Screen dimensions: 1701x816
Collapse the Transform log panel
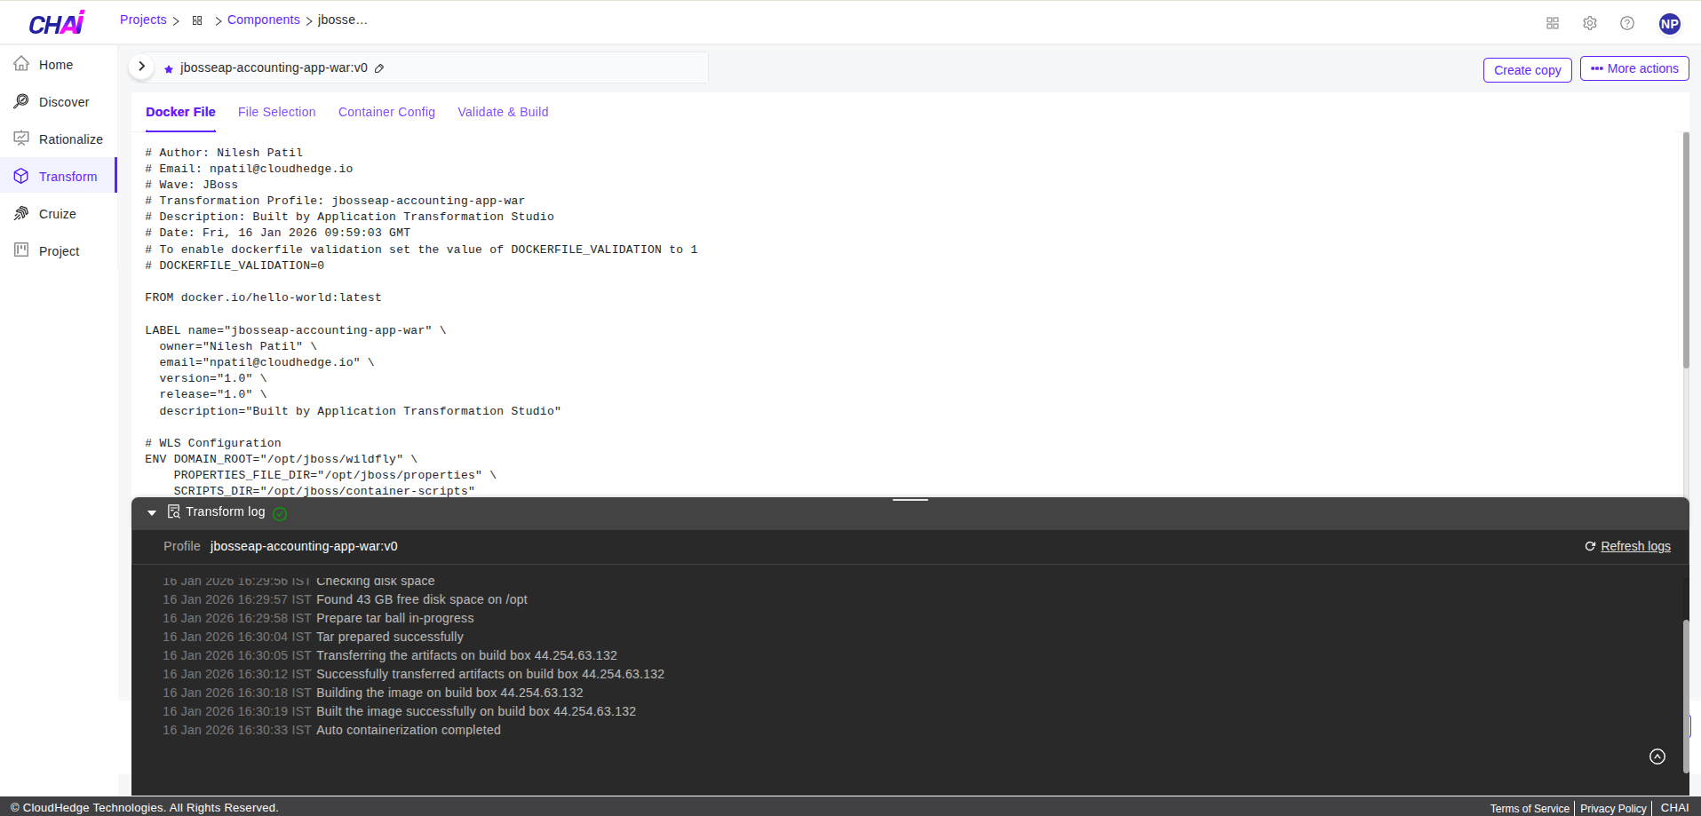[152, 512]
